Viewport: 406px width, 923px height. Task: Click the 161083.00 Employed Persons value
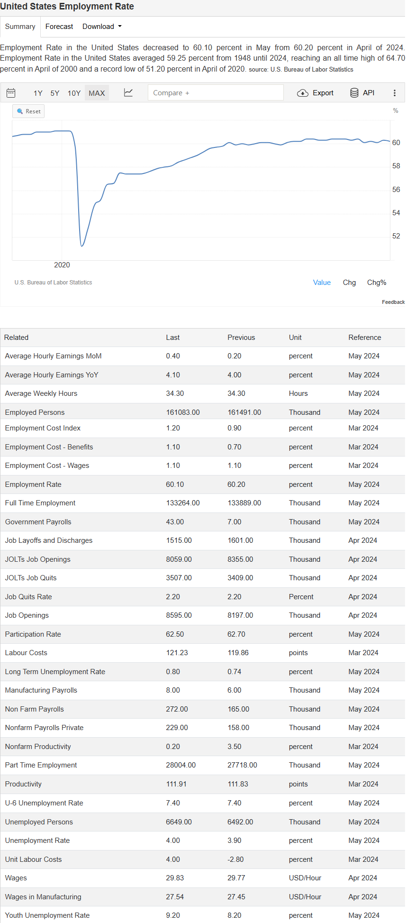(183, 412)
